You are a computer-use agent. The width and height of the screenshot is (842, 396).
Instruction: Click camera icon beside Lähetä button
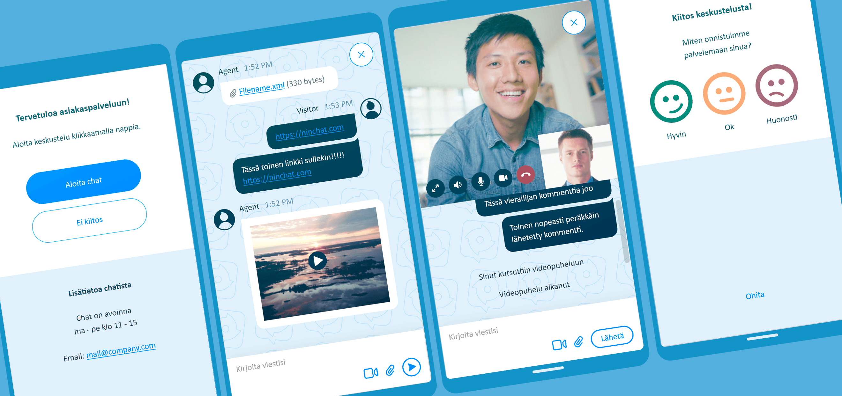click(x=559, y=344)
